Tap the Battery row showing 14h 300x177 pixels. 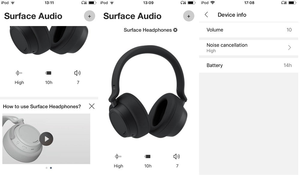pyautogui.click(x=248, y=65)
